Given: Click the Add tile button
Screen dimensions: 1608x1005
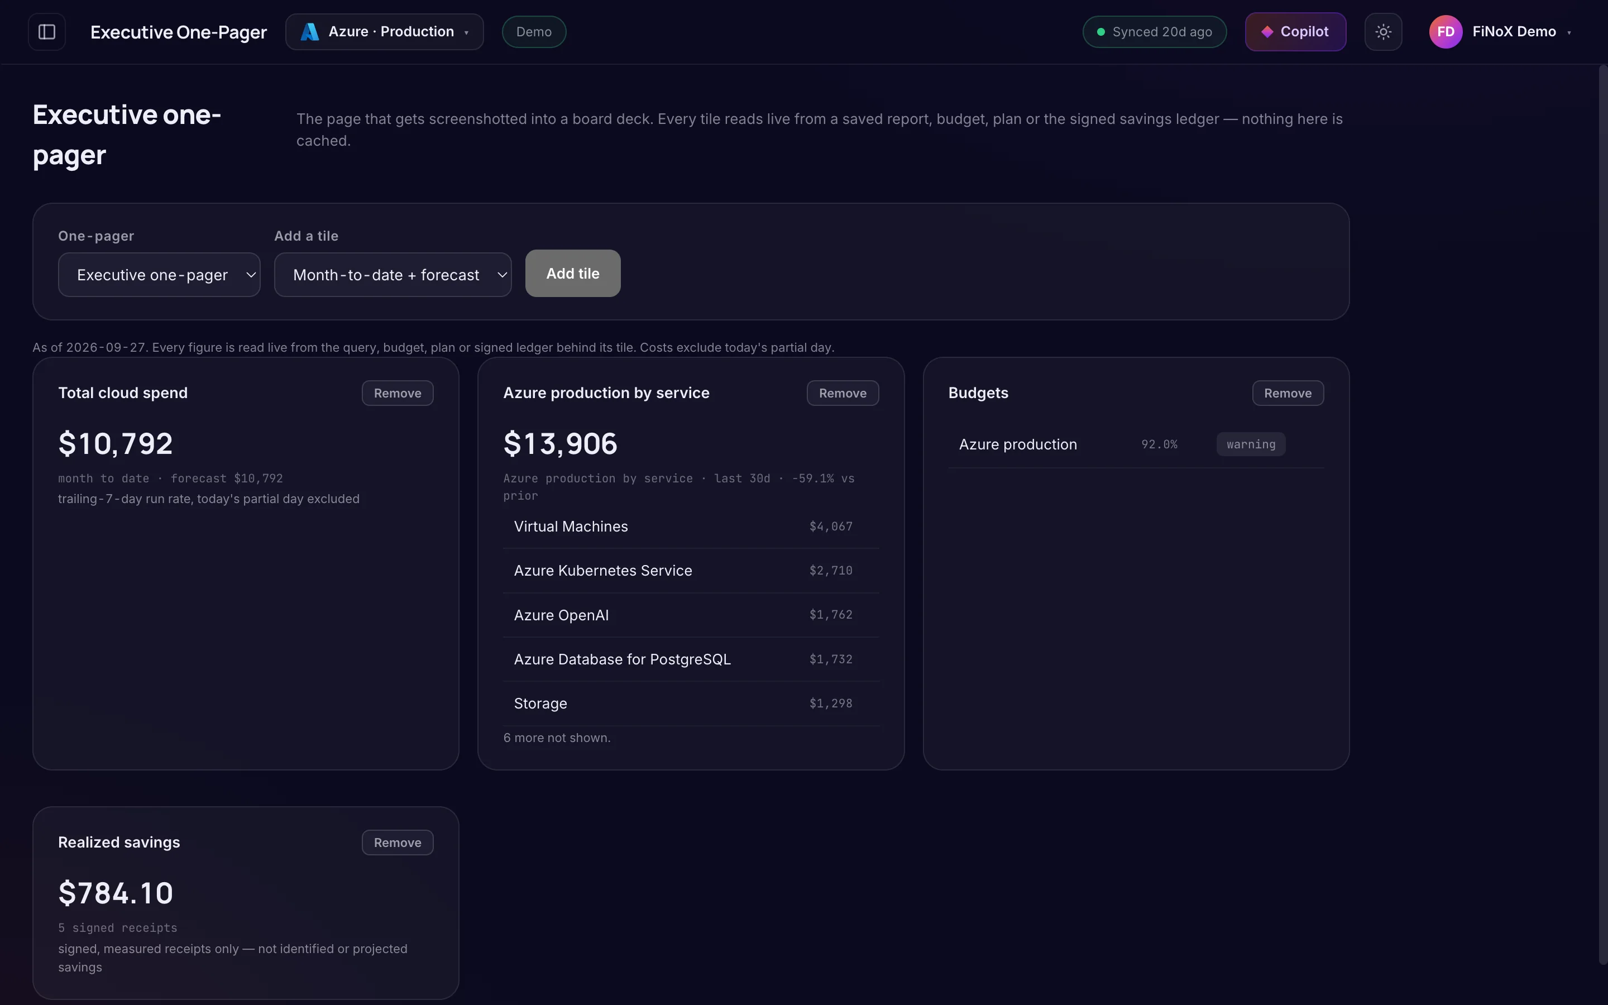Looking at the screenshot, I should click(x=573, y=273).
